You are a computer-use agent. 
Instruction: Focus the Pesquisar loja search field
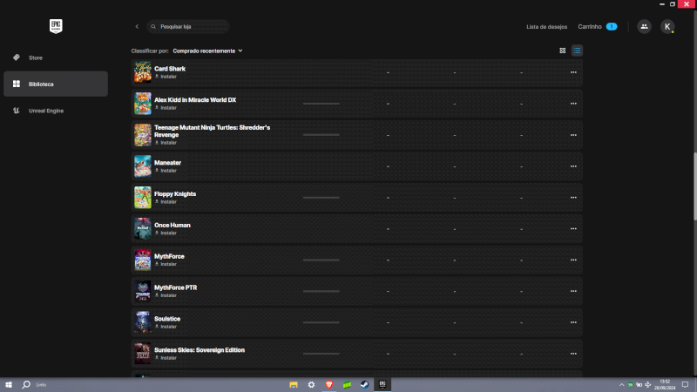coord(188,27)
